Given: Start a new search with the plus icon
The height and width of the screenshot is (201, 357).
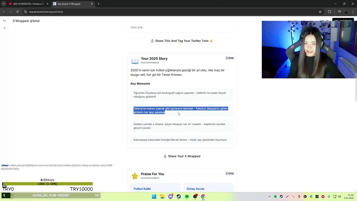Looking at the screenshot, I should pos(4,28).
